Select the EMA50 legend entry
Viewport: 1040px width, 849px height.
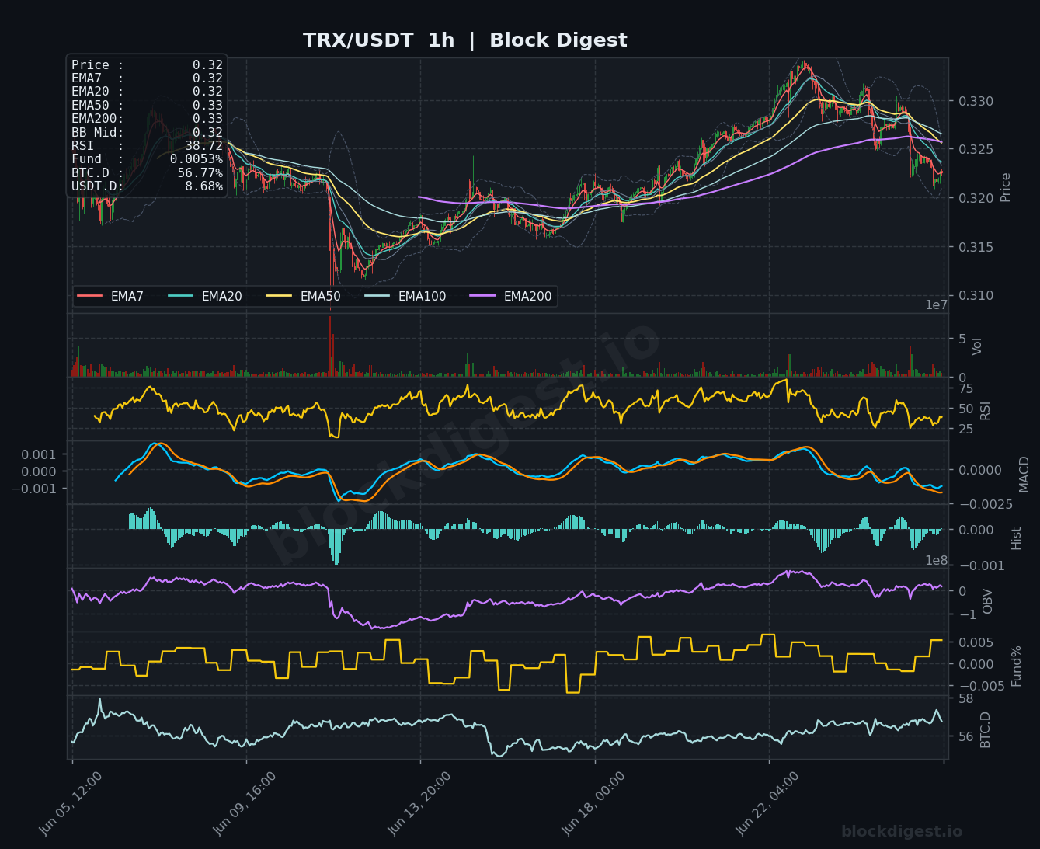[304, 296]
